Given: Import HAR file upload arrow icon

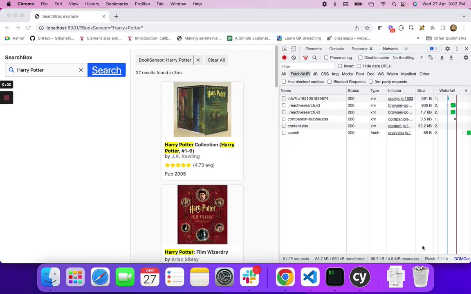Looking at the screenshot, I should click(x=442, y=58).
